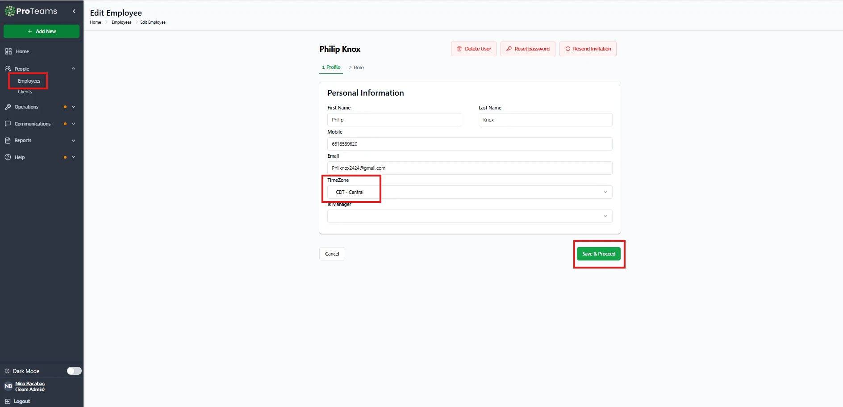
Task: Open the TimeZone dropdown
Action: coord(469,192)
